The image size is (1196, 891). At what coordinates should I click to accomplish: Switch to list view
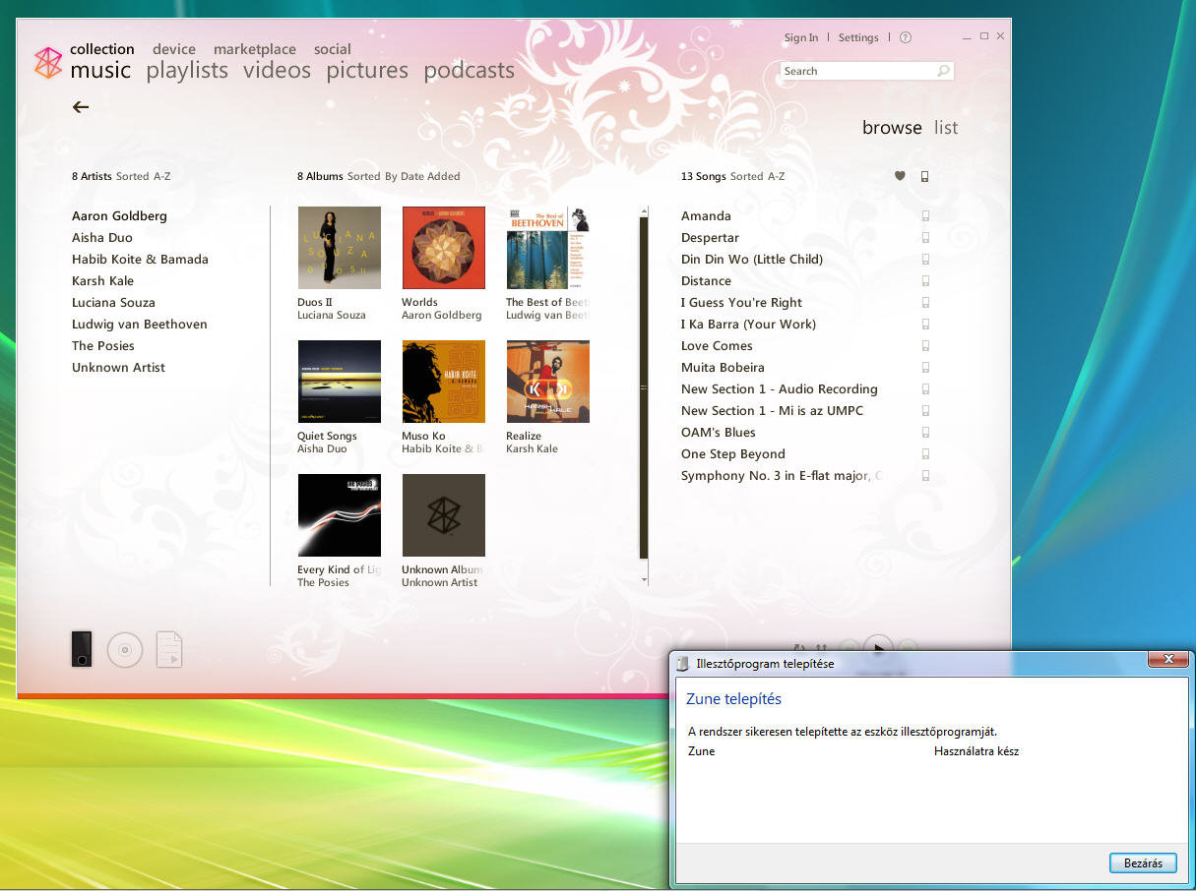click(946, 128)
